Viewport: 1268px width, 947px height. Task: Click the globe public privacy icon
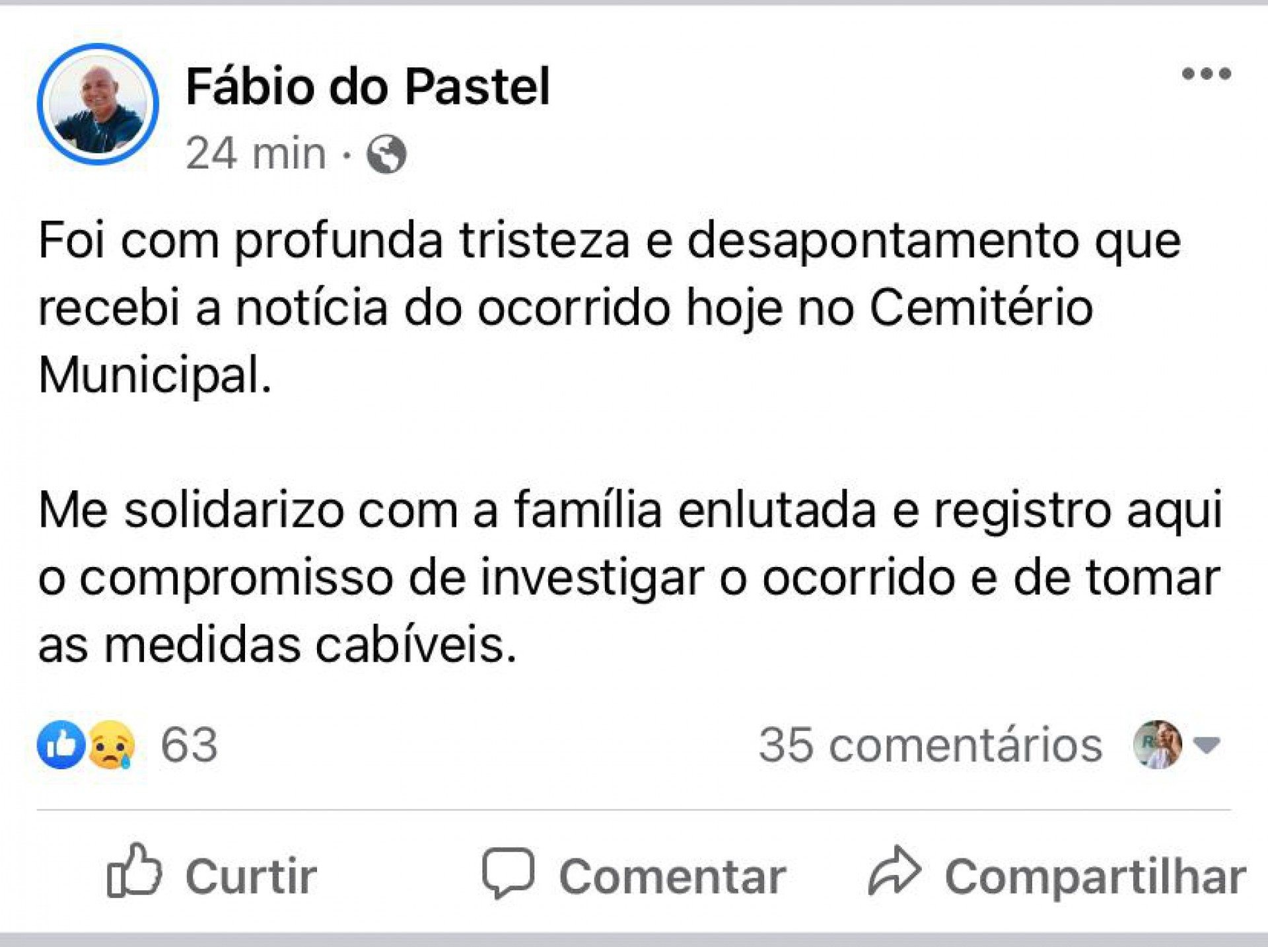pyautogui.click(x=387, y=154)
